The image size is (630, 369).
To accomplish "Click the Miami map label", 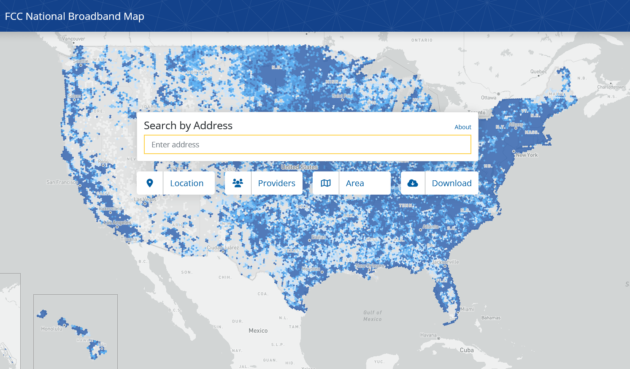I will (x=467, y=309).
